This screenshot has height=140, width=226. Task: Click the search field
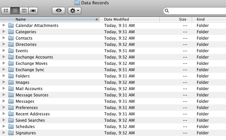[195, 11]
